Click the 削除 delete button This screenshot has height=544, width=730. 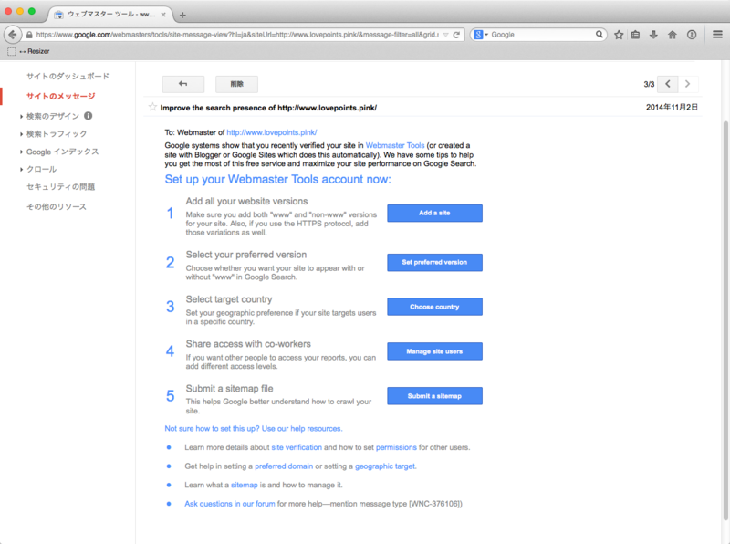tap(236, 84)
